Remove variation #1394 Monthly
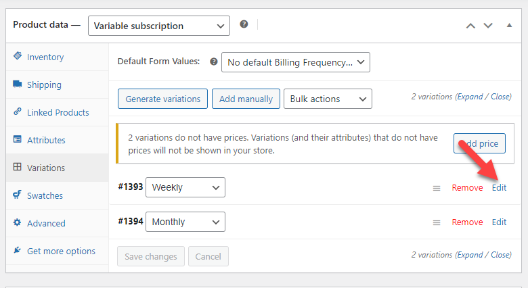 point(467,222)
